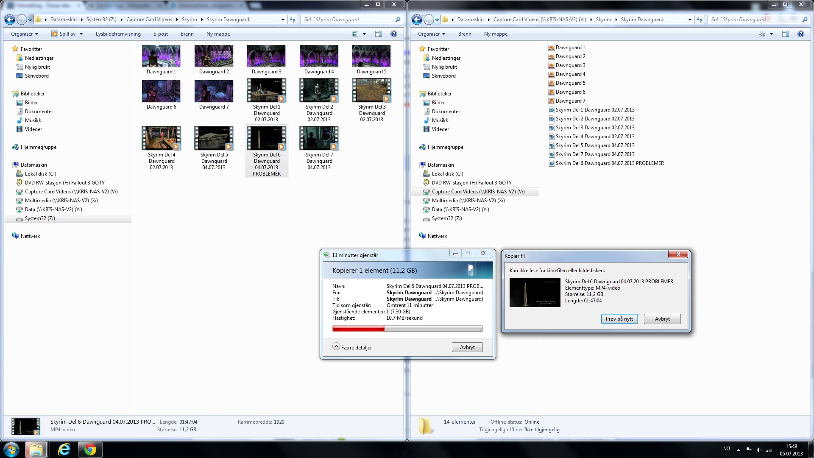814x458 pixels.
Task: Open Organiser menu in left window
Action: coord(25,34)
